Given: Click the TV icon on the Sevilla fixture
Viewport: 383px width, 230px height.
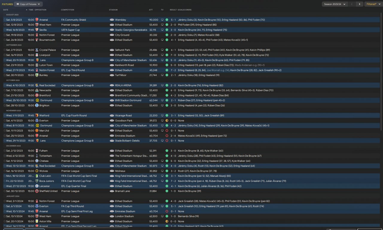Looking at the screenshot, I should tap(162, 30).
